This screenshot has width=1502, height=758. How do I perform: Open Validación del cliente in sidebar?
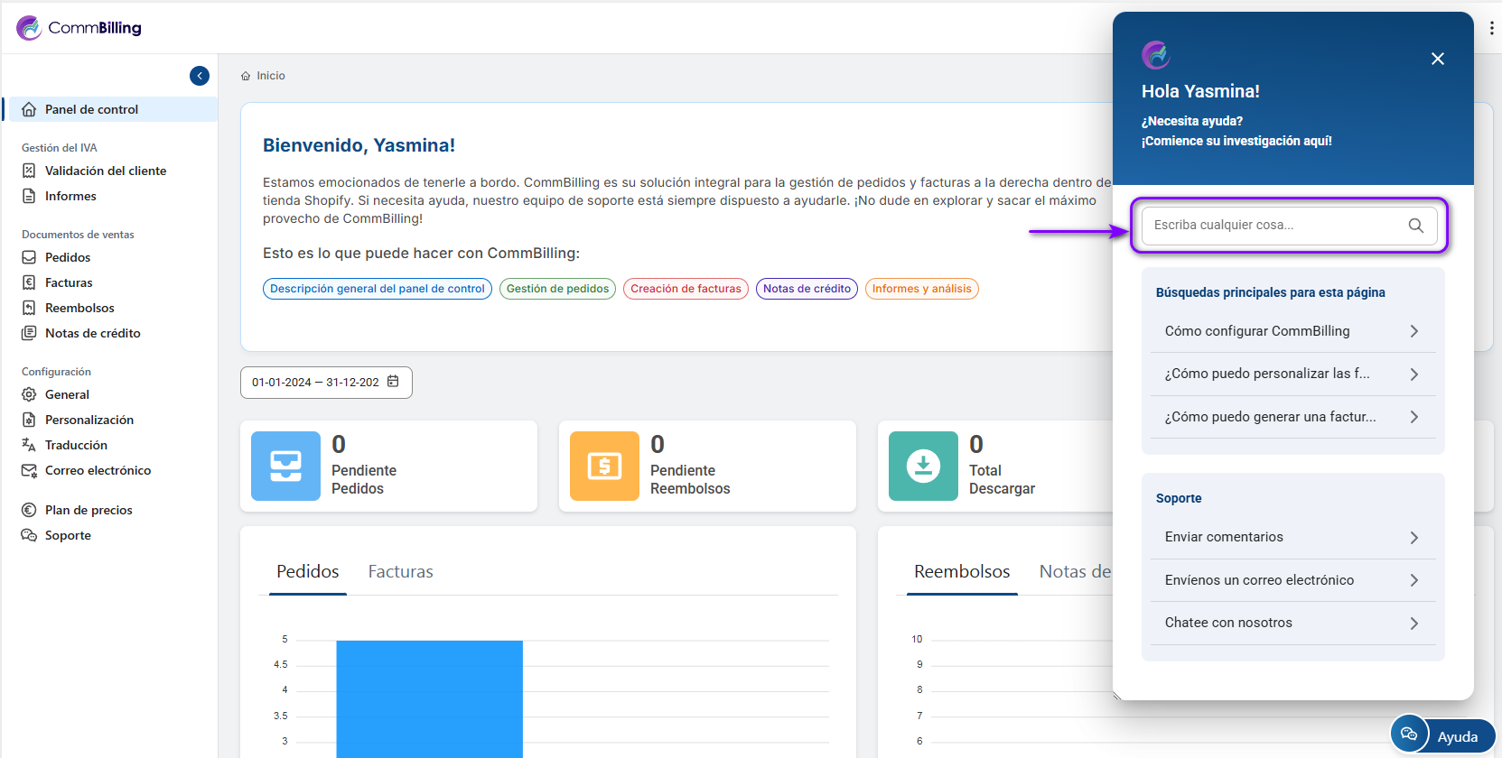pyautogui.click(x=106, y=171)
